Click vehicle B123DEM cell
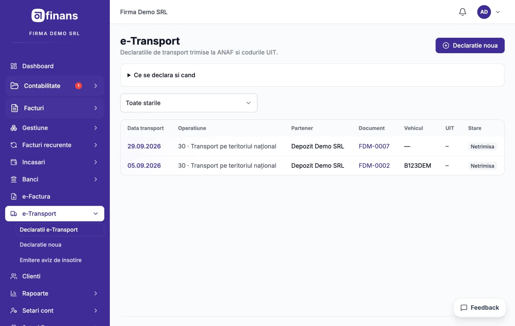Viewport: 515px width, 326px height. (x=417, y=166)
